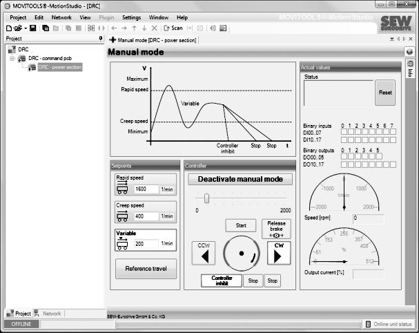This screenshot has height=333, width=419.
Task: Switch to the Network tab at bottom
Action: 48,314
